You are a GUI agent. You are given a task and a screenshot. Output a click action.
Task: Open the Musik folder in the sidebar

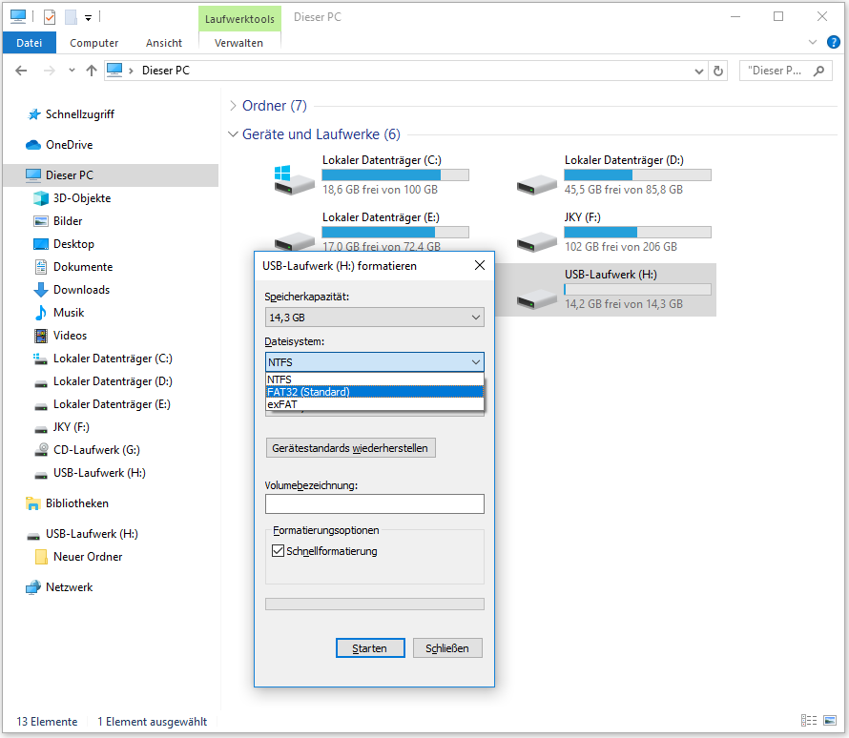coord(69,312)
